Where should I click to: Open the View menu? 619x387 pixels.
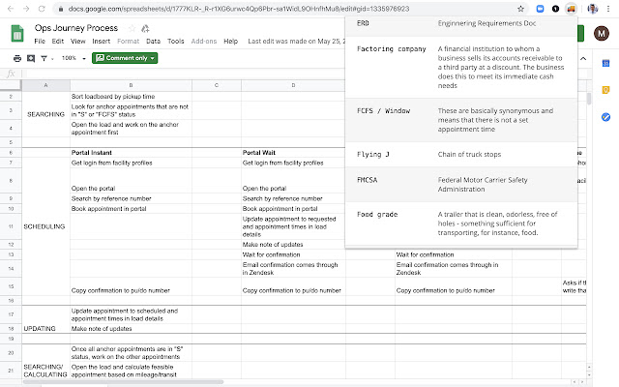click(77, 41)
